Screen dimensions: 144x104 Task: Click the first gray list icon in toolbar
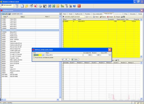[x=17, y=6]
